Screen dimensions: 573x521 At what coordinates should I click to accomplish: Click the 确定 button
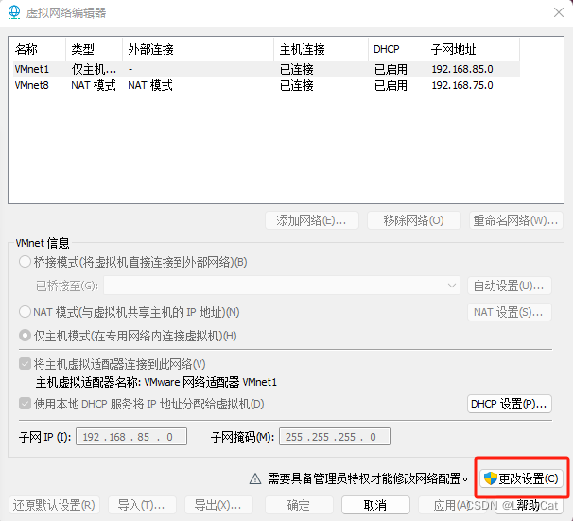tap(299, 505)
